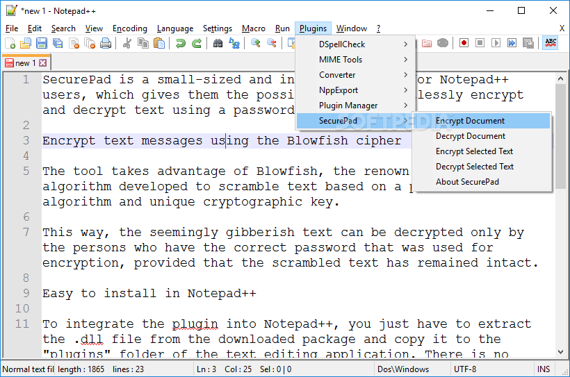Click the X button at menu bar's right end

pos(562,28)
